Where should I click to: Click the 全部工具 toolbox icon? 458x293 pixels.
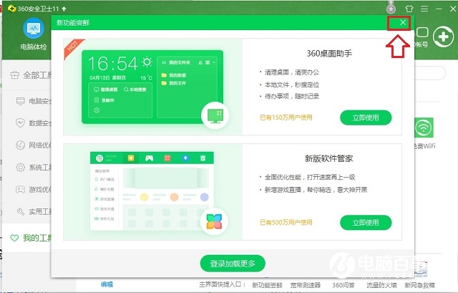[14, 75]
